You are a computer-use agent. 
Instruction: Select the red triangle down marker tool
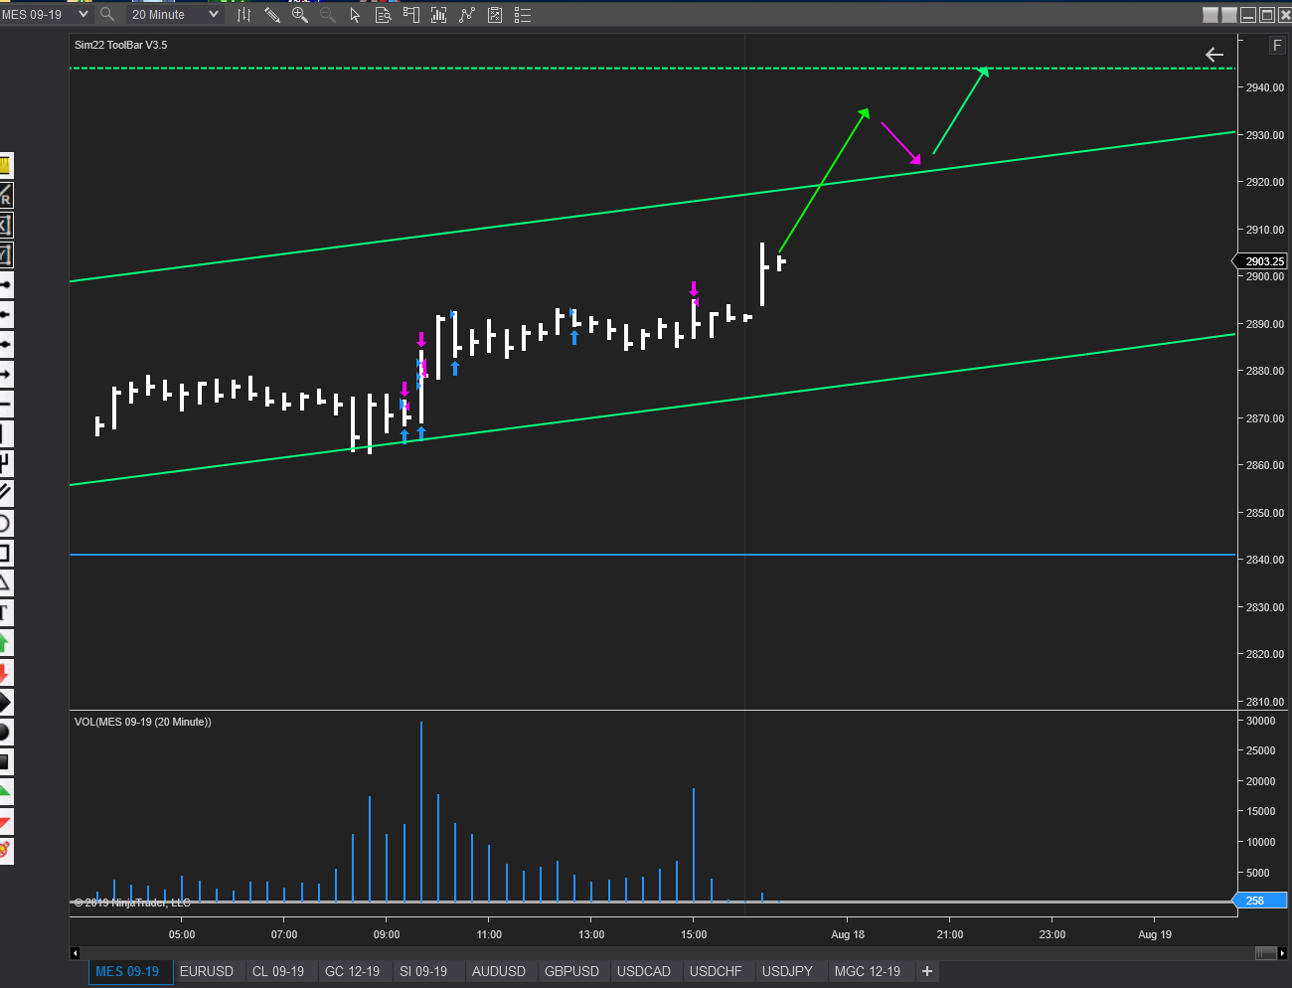(5, 821)
